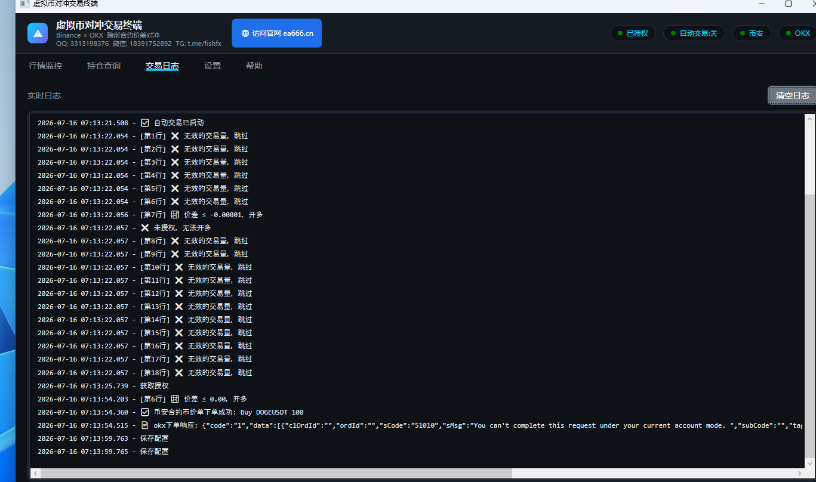
Task: Click the X icon on the 第1行 log entry
Action: click(175, 136)
